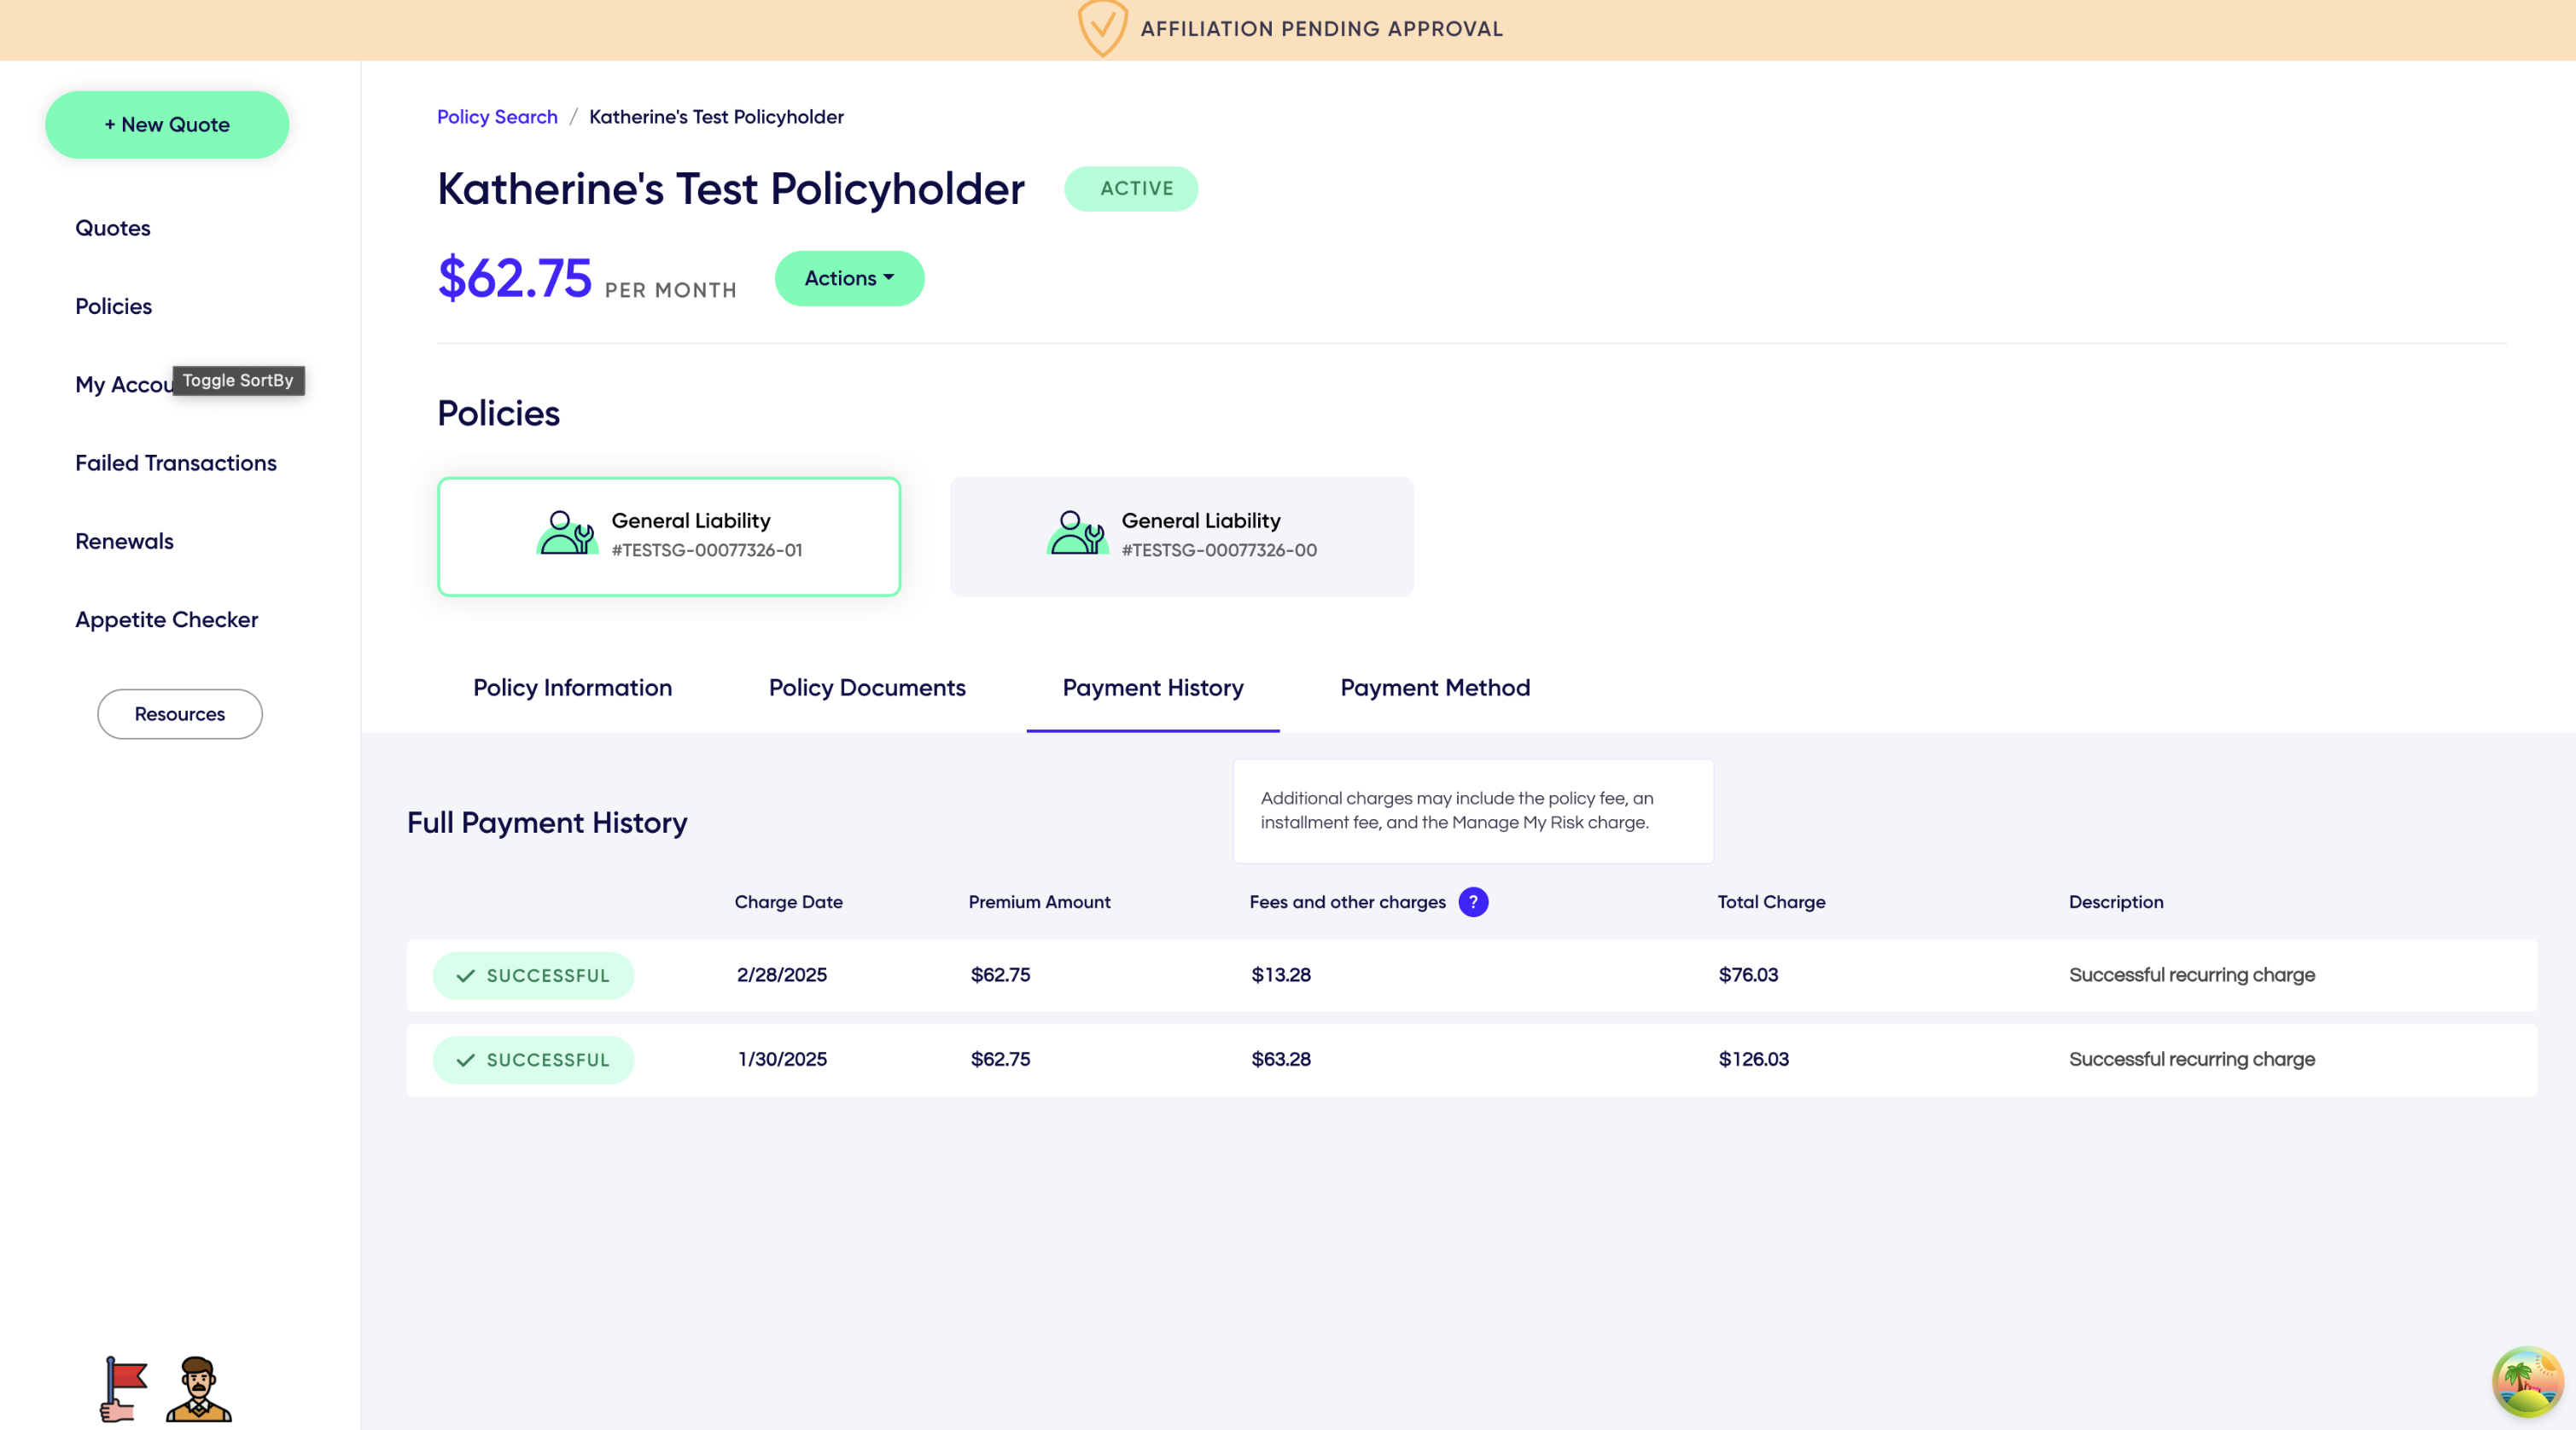Click the General Liability icon on policy 00077326-00
Image resolution: width=2576 pixels, height=1430 pixels.
[1077, 532]
